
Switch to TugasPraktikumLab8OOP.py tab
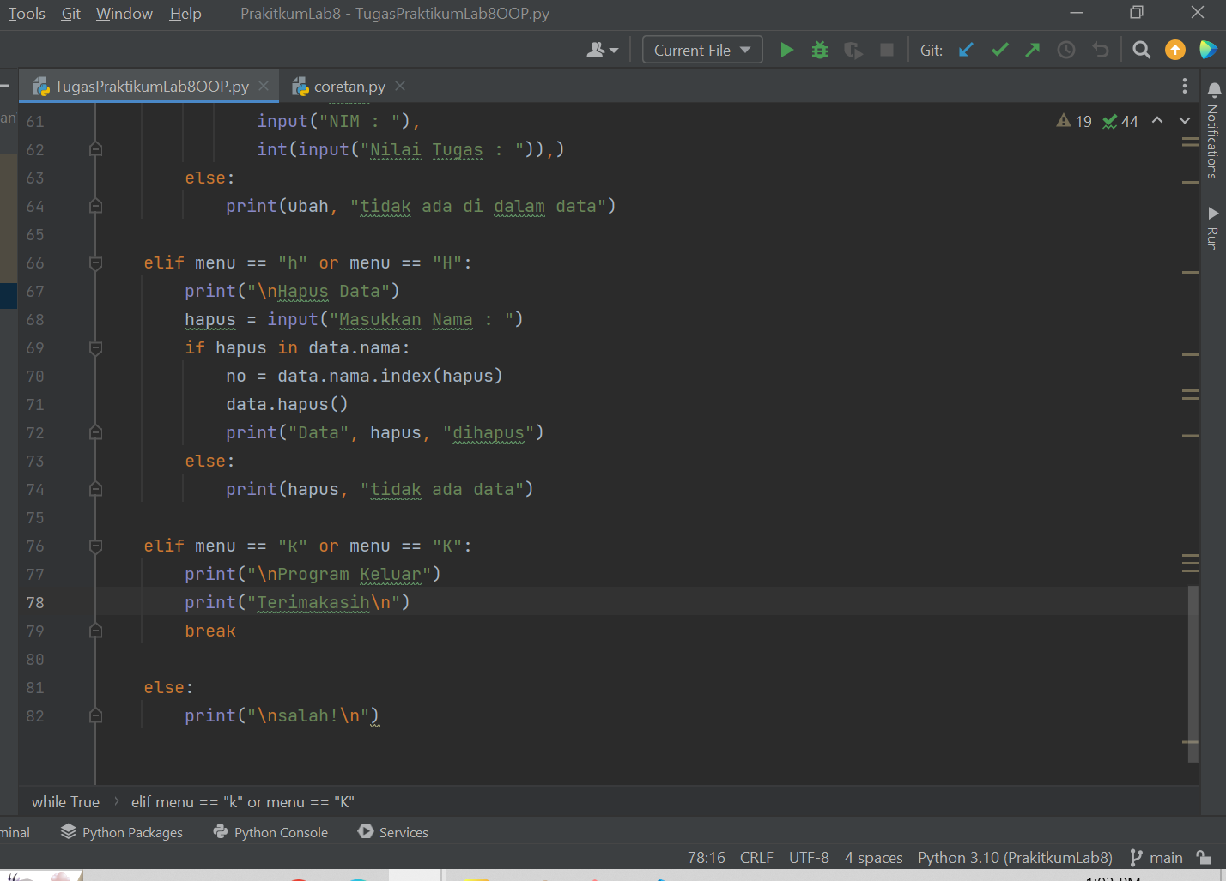(151, 86)
